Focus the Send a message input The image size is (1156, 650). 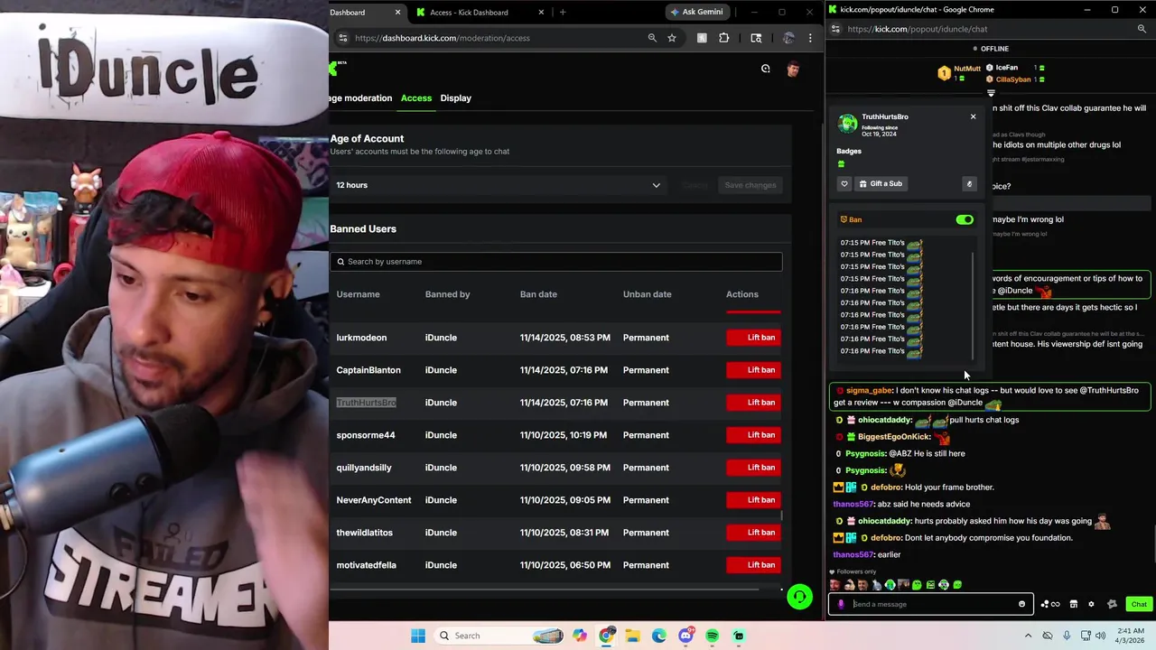point(930,604)
